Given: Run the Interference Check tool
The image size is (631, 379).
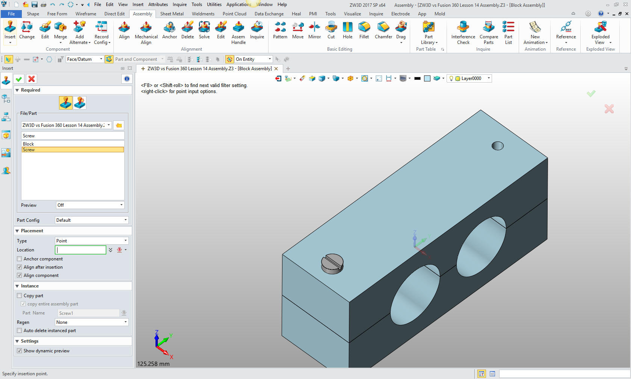Looking at the screenshot, I should (x=463, y=33).
